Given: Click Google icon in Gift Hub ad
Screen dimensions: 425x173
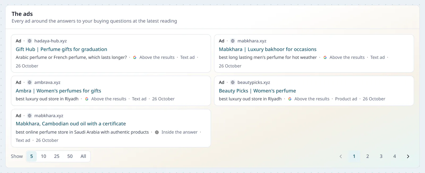Looking at the screenshot, I should (x=135, y=57).
